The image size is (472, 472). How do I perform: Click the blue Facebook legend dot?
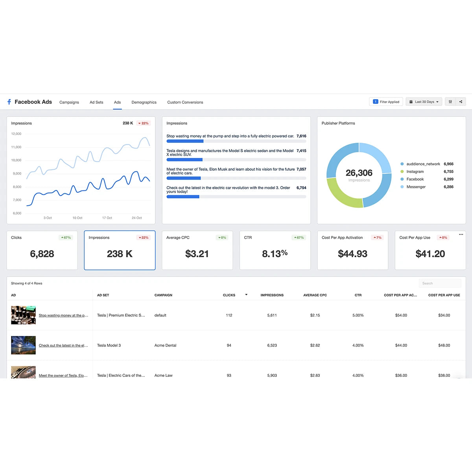click(x=402, y=179)
